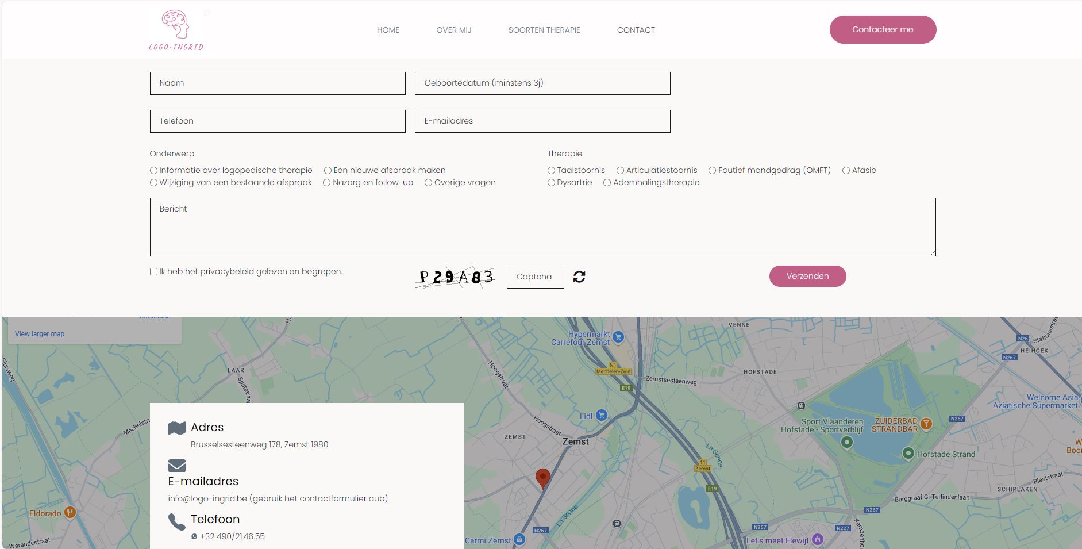Click the red location pin on map
1082x549 pixels.
542,478
